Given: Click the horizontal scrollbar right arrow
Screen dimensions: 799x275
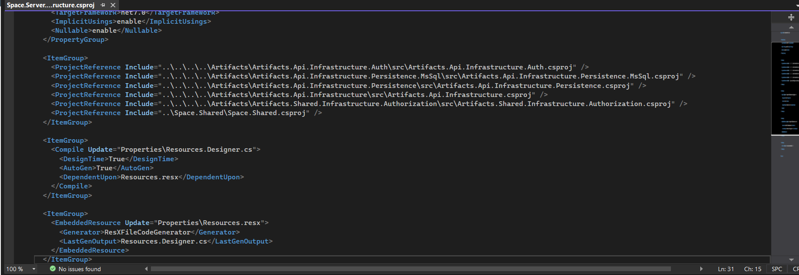Looking at the screenshot, I should tap(701, 269).
